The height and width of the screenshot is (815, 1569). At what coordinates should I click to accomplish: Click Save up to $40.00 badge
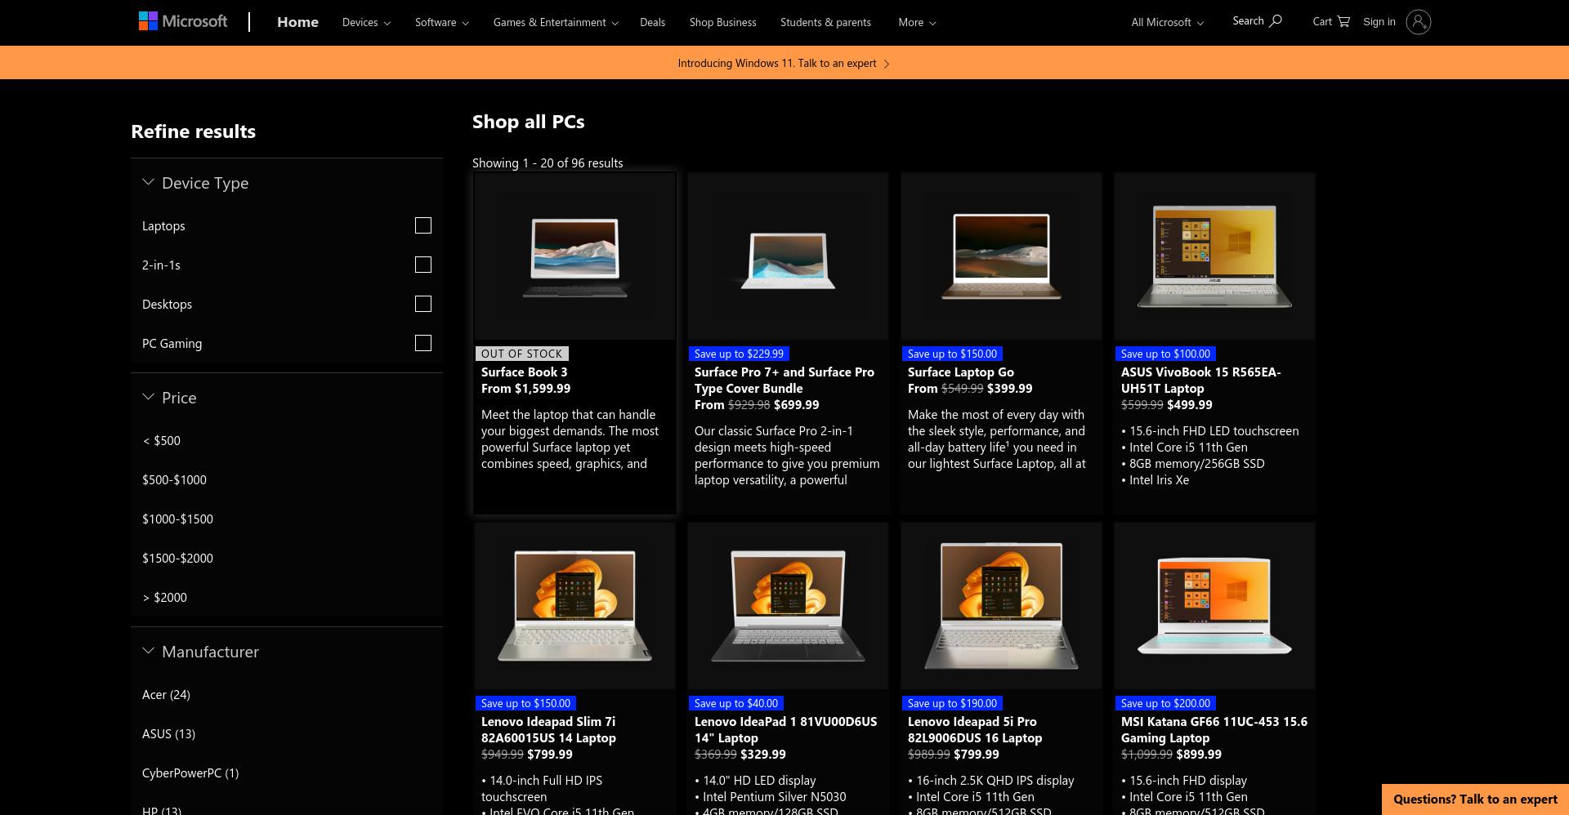click(735, 703)
